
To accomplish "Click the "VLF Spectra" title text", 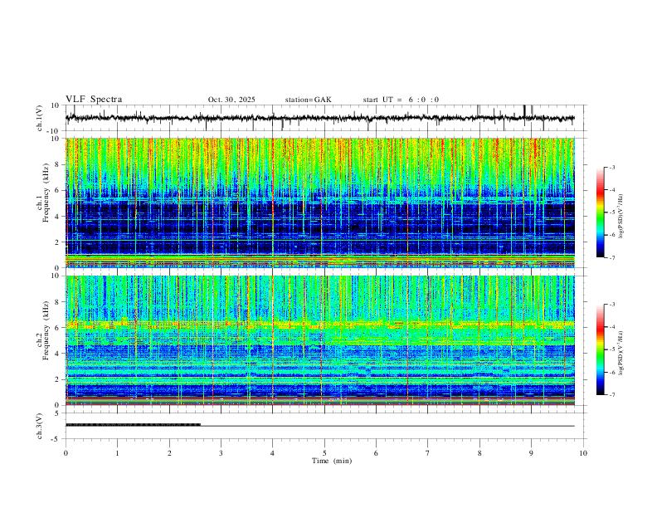I will 94,100.
